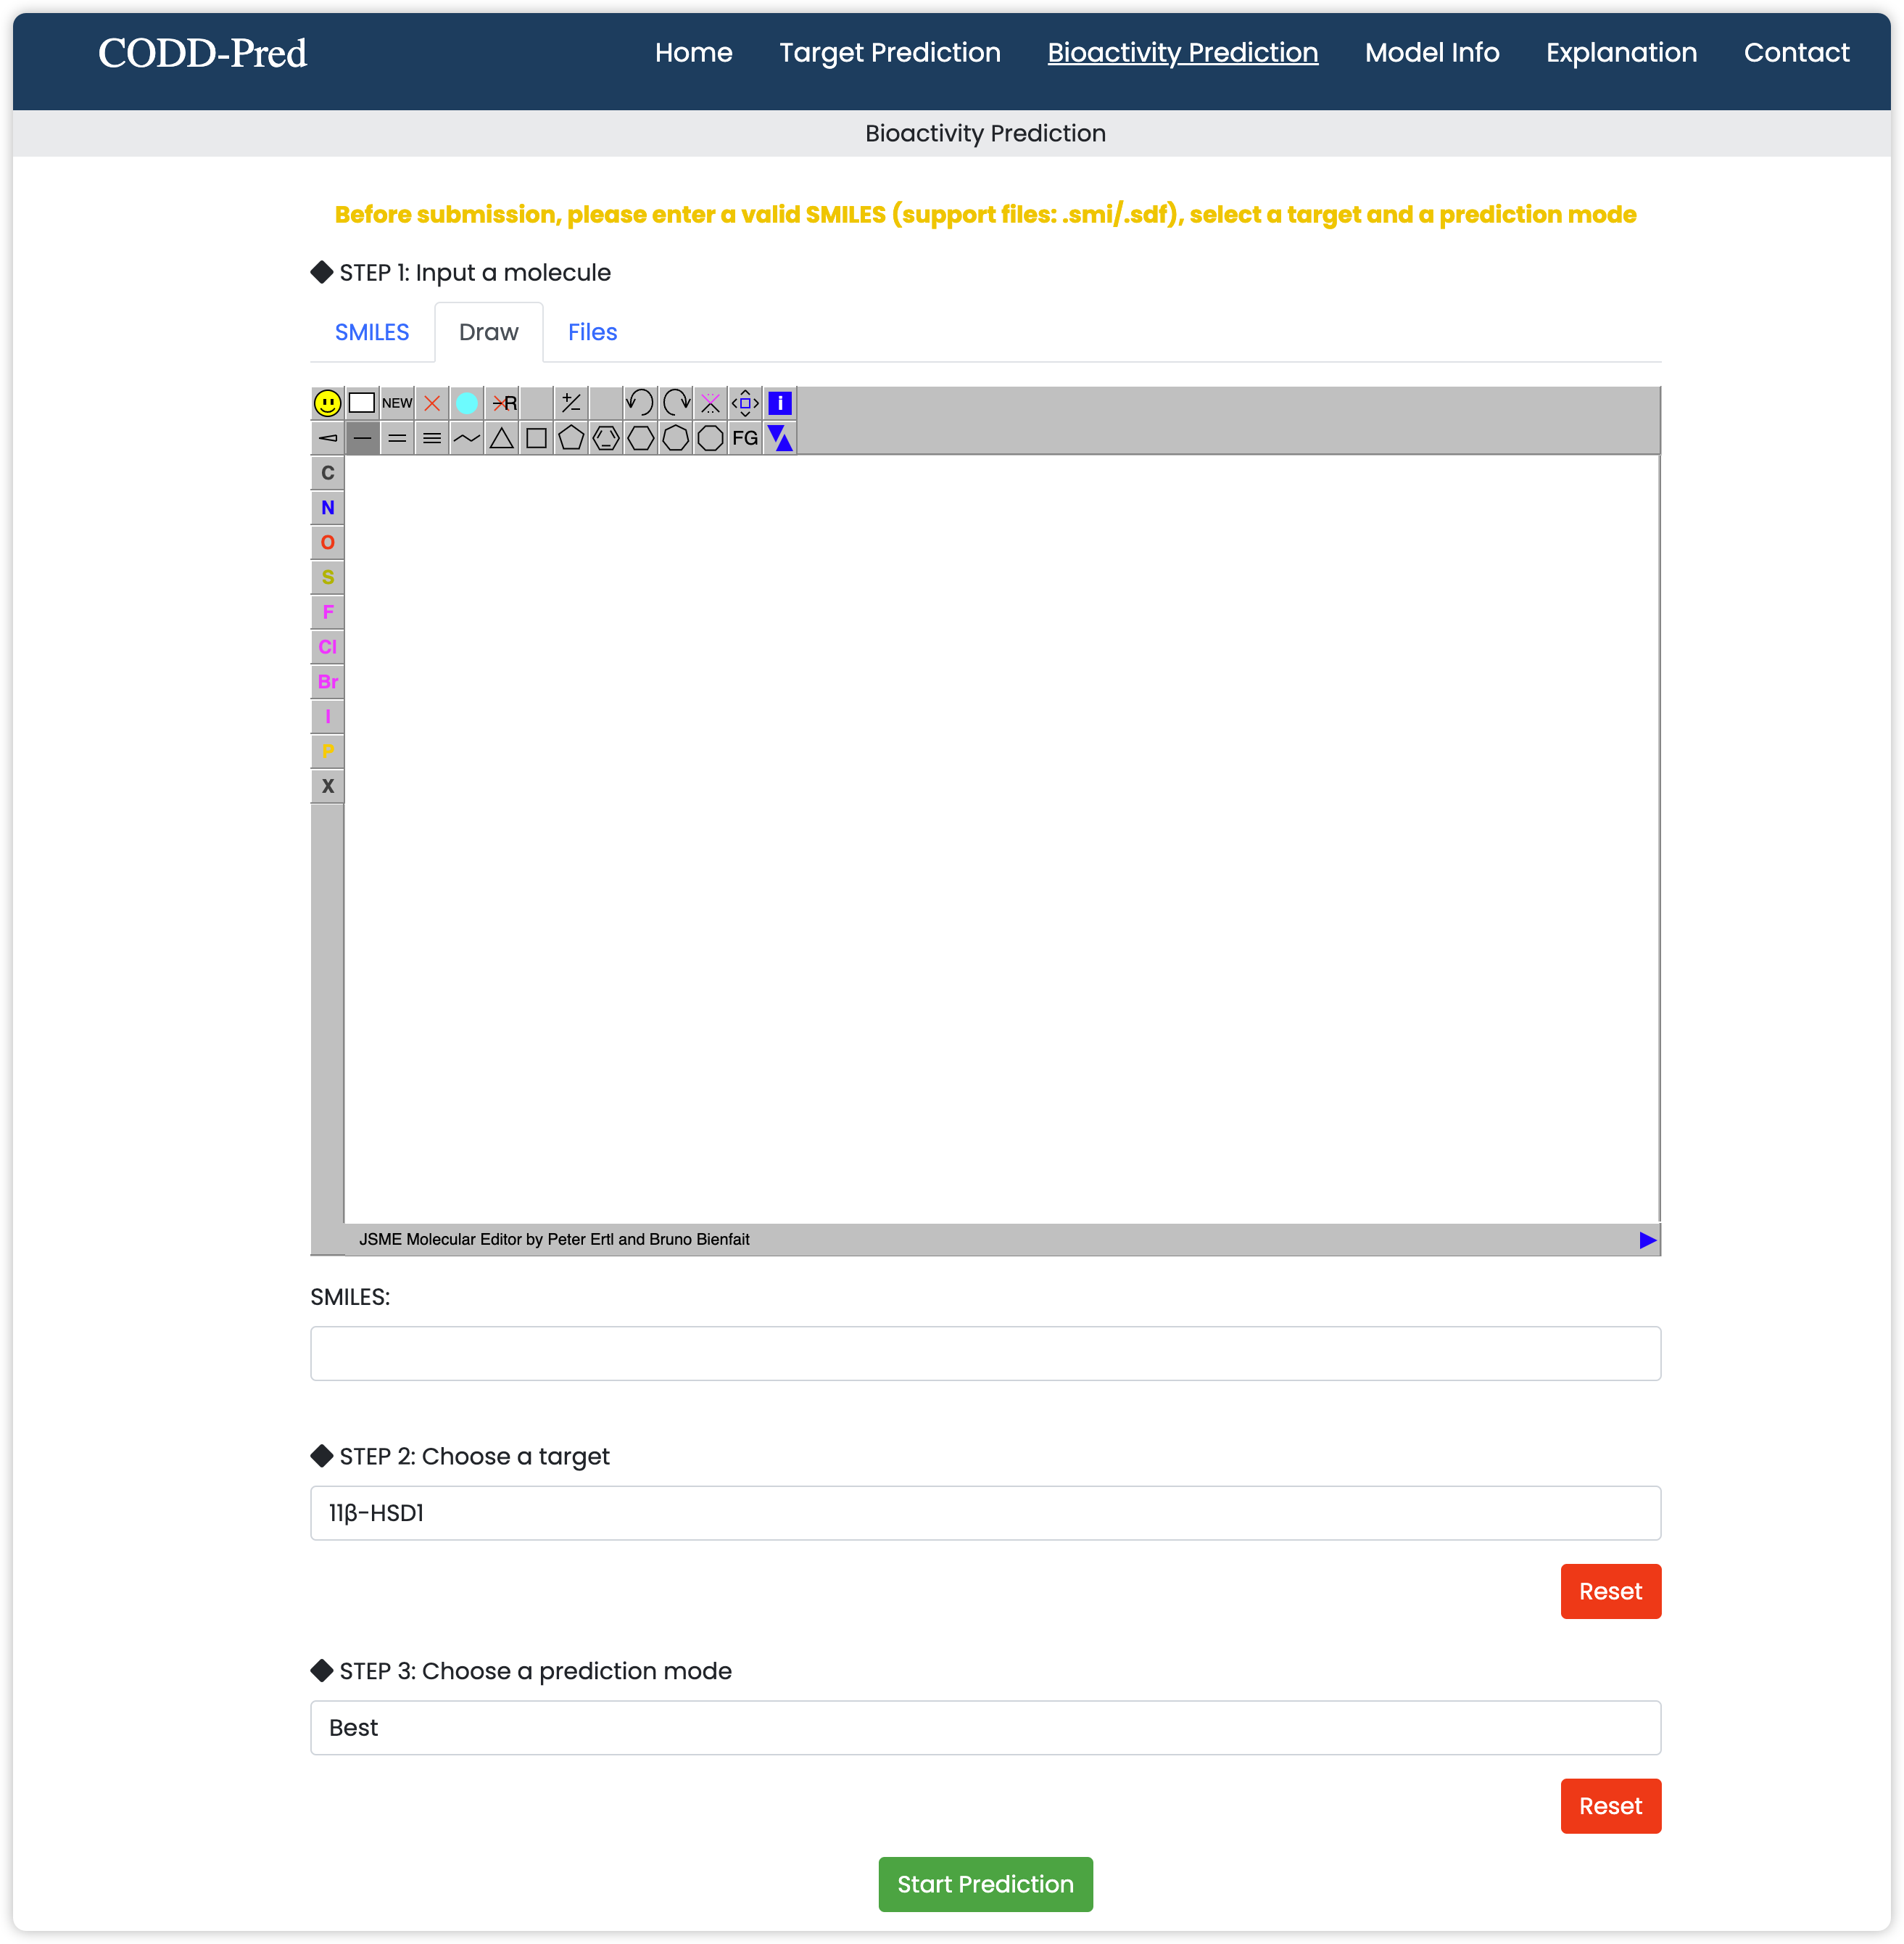
Task: Click the red X delete tool
Action: 432,403
